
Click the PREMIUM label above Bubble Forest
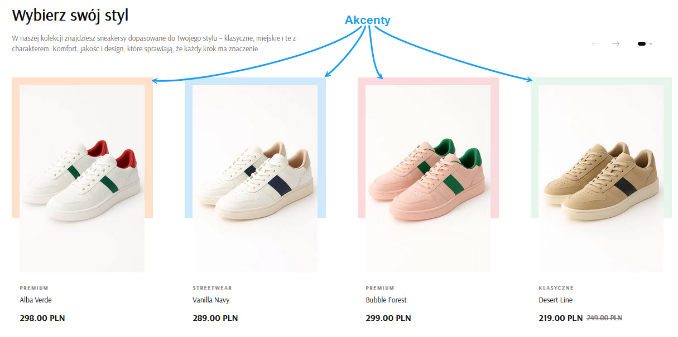pos(380,288)
